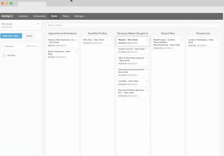Screen dimensions: 224x156
Task: Open the LevelUp deal card
Action: pos(133,83)
